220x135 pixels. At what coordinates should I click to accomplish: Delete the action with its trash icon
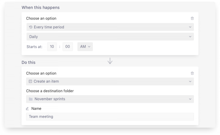point(192,73)
